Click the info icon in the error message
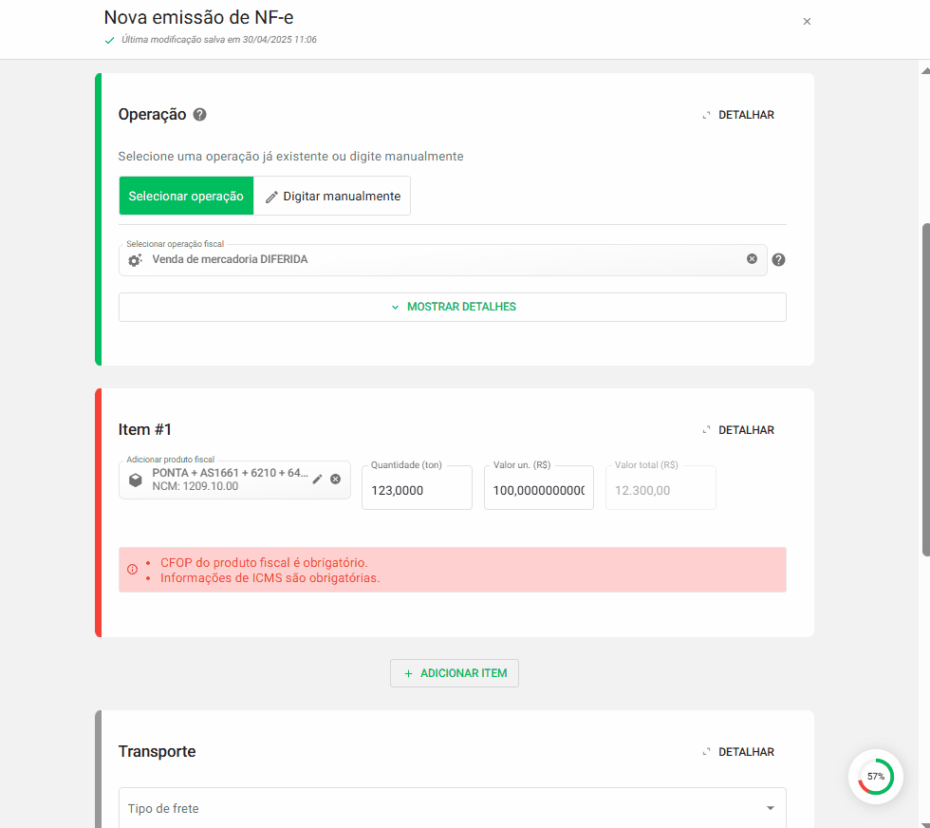Image resolution: width=930 pixels, height=828 pixels. point(133,570)
